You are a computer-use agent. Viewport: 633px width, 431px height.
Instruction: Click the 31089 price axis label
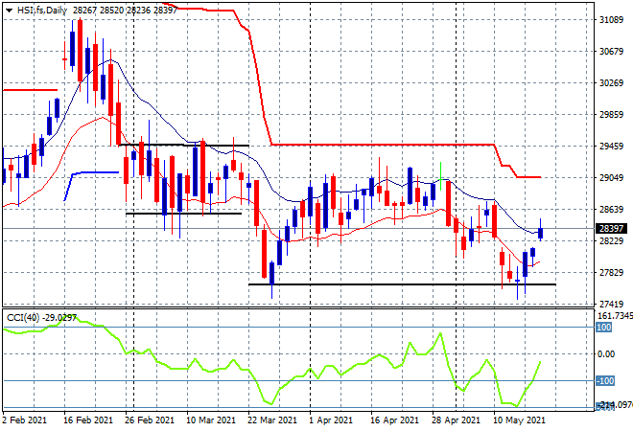click(611, 20)
